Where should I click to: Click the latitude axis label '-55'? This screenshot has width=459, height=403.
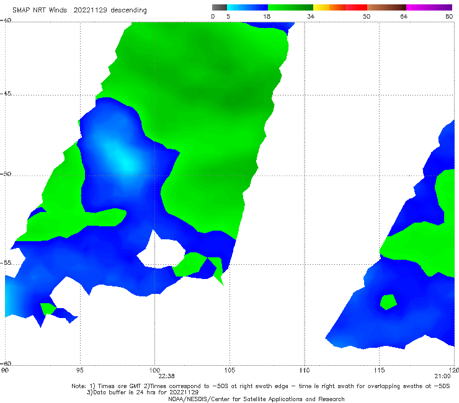click(x=6, y=262)
